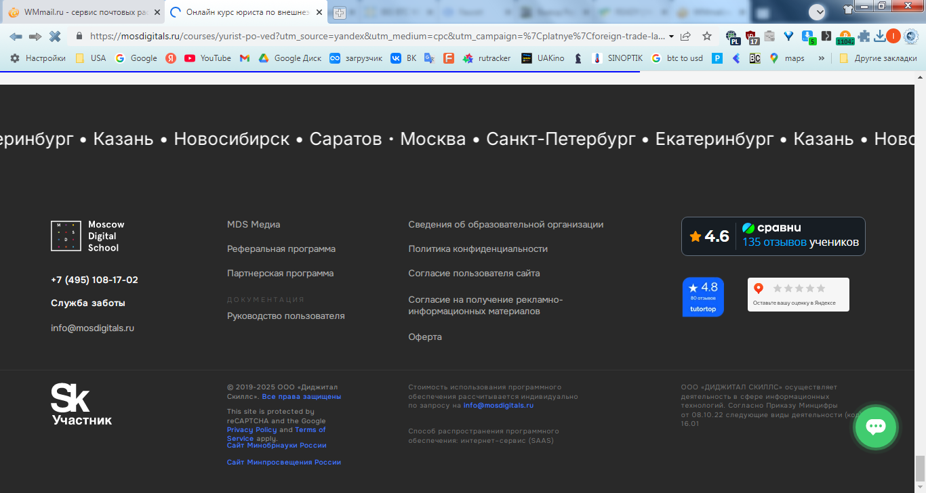Open the download manager extension with badge 5
926x493 pixels.
coord(807,37)
